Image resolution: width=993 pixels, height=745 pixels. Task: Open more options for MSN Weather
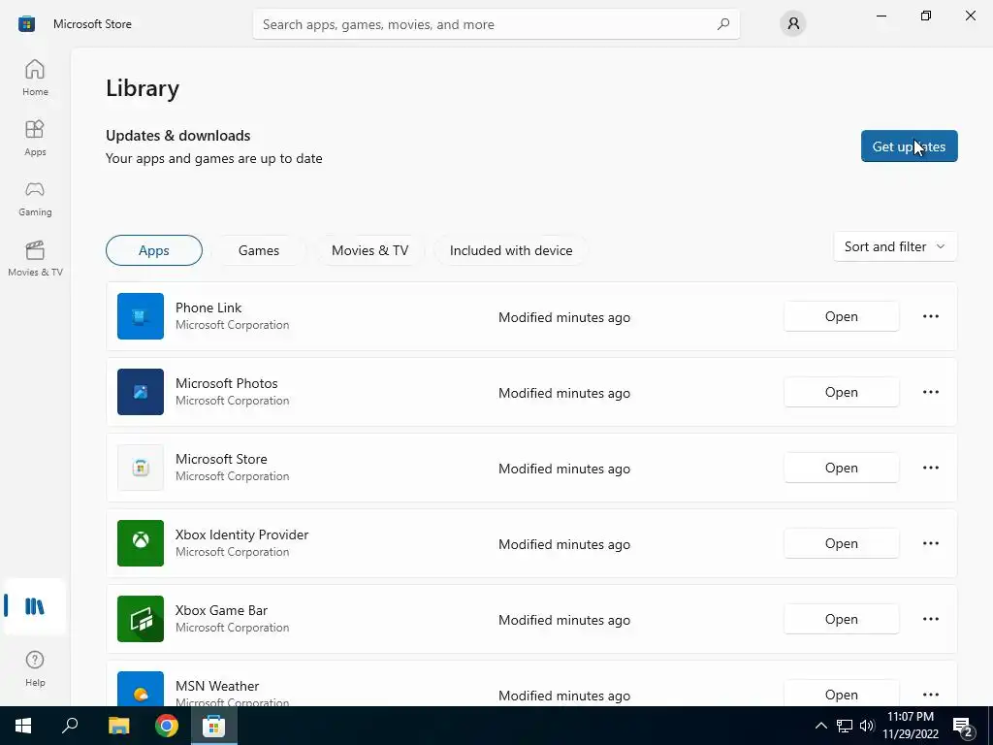pos(930,695)
